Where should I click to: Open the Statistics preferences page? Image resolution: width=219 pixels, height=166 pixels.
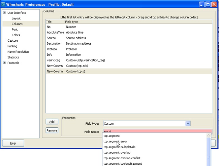(13, 57)
